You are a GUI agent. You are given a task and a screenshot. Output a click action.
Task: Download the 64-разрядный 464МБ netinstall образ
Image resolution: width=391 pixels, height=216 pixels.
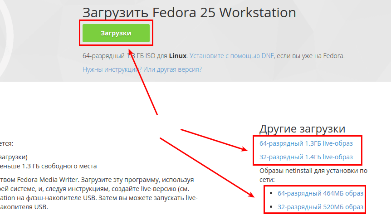[320, 193]
